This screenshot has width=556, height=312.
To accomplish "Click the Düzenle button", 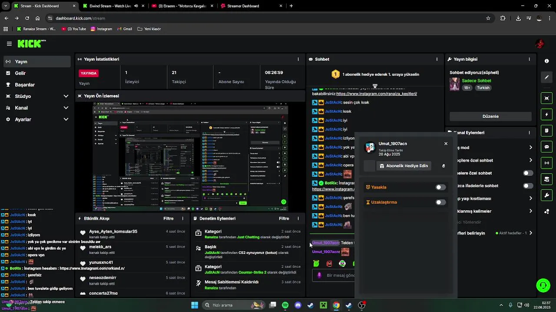I will 490,117.
